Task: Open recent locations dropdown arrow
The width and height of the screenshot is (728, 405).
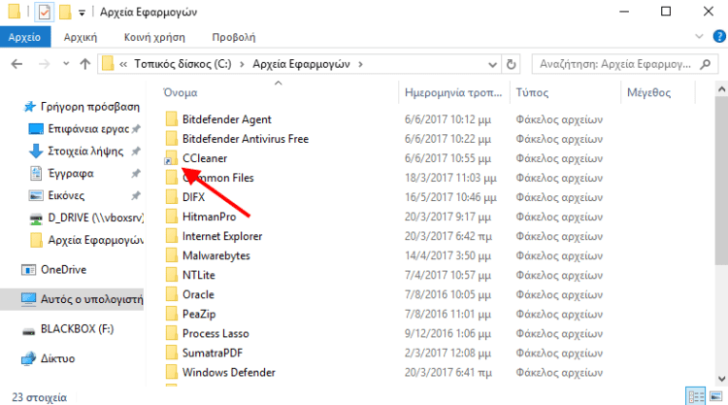Action: pyautogui.click(x=66, y=64)
